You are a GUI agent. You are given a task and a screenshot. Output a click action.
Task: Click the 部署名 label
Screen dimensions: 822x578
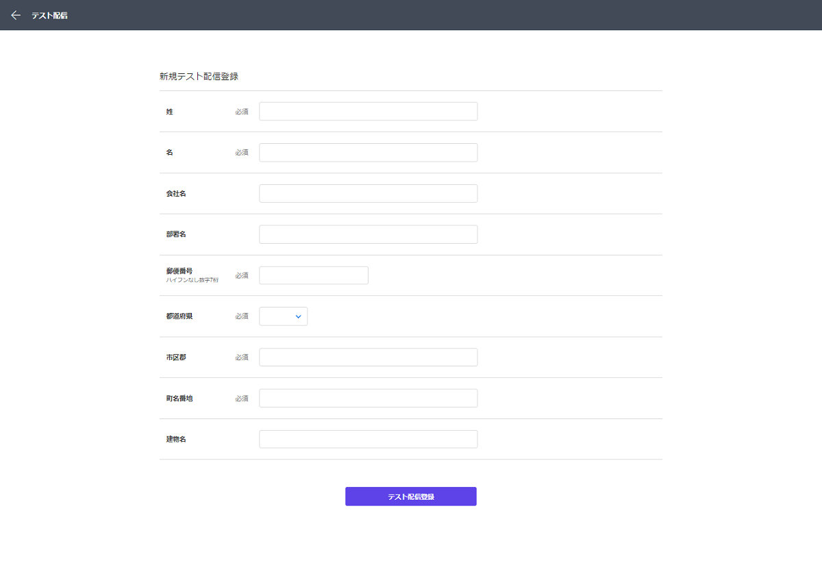(176, 234)
